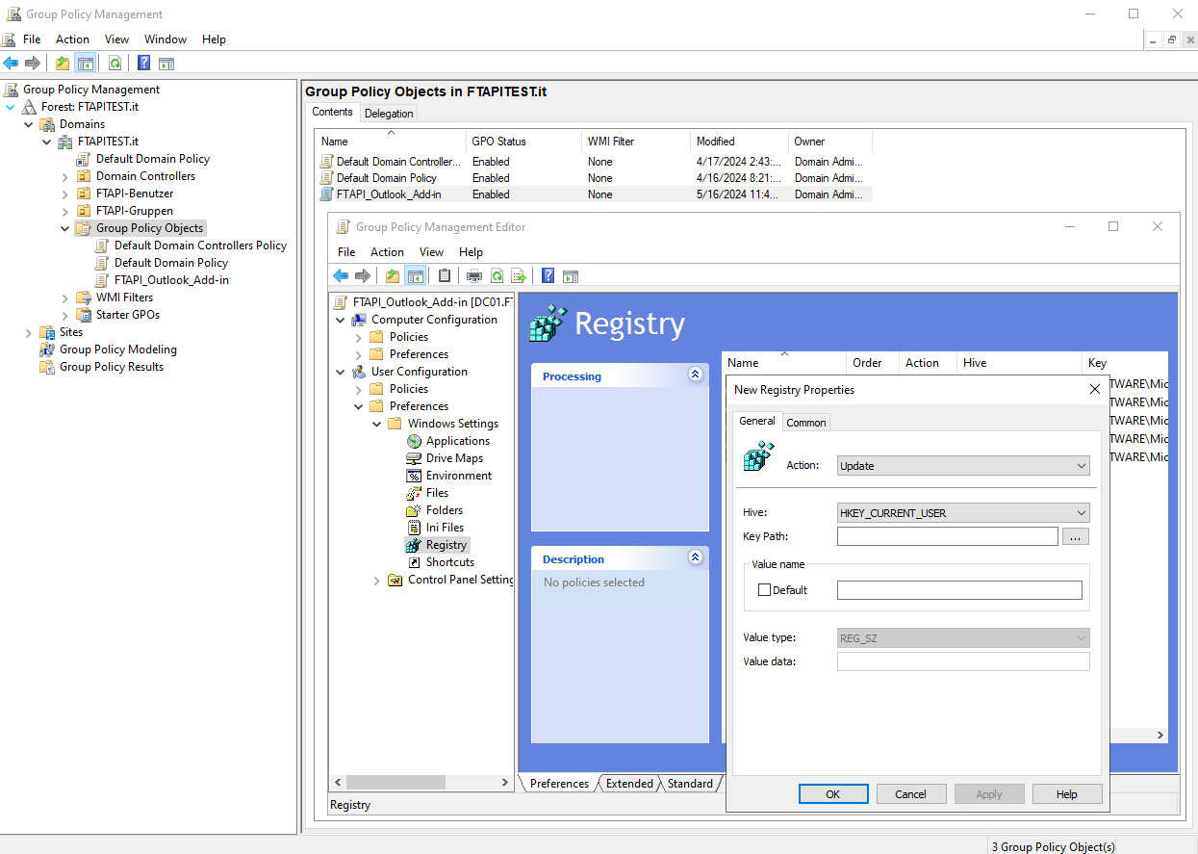Expand the Domain Controllers node
This screenshot has height=854, width=1198.
65,177
